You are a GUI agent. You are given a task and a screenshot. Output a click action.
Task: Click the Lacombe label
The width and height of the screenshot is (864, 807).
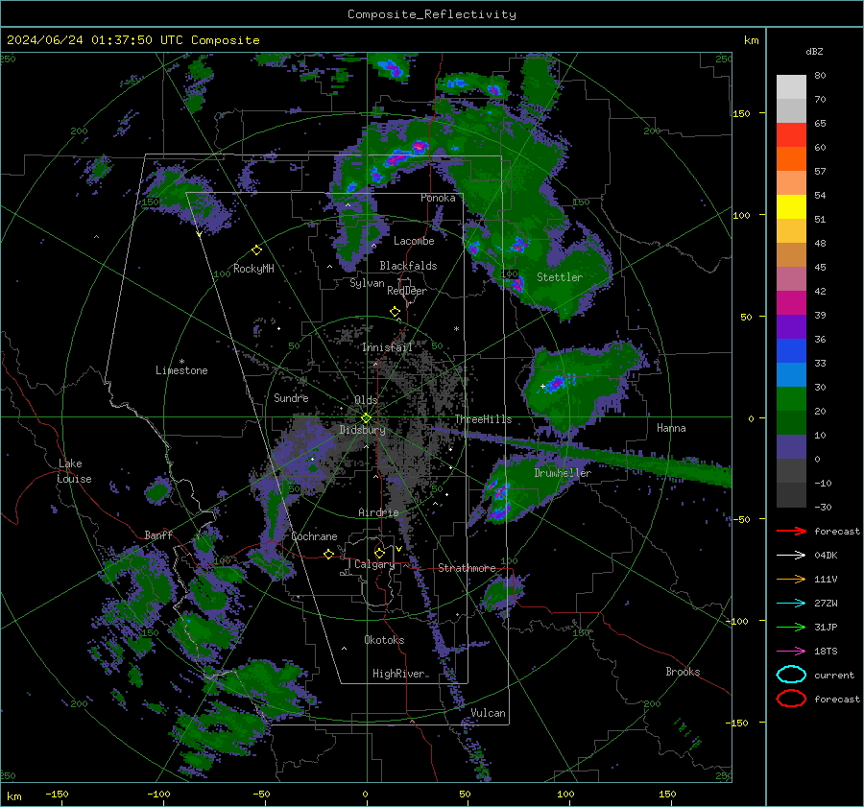pyautogui.click(x=414, y=241)
